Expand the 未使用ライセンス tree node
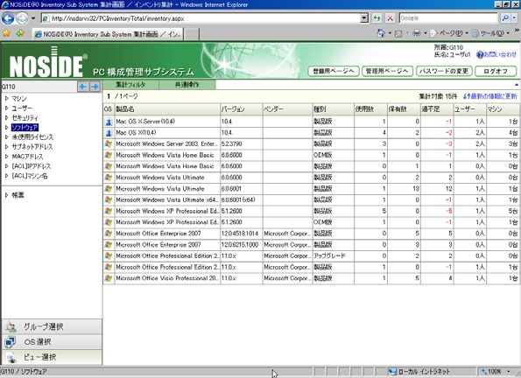 [6, 136]
